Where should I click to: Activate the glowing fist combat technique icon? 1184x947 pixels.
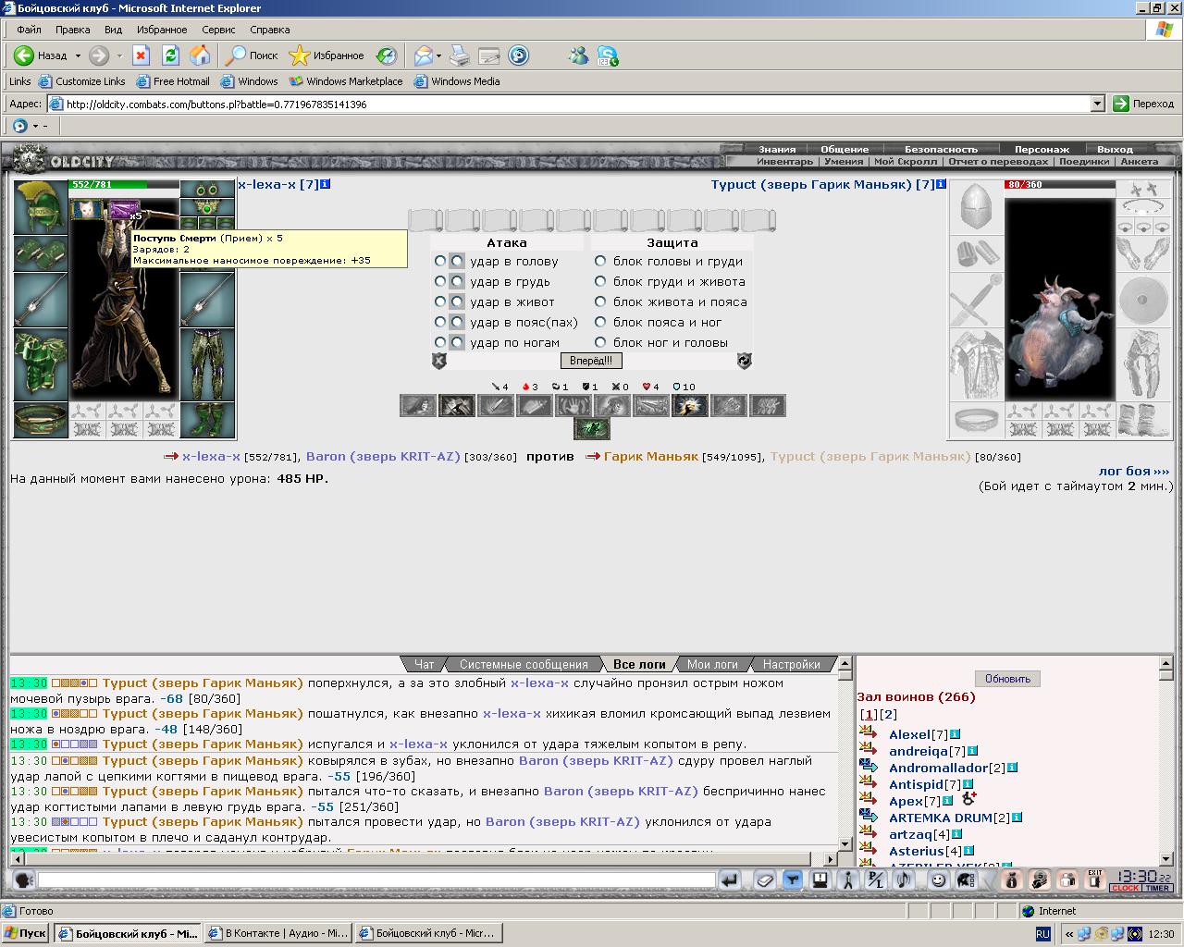(689, 405)
